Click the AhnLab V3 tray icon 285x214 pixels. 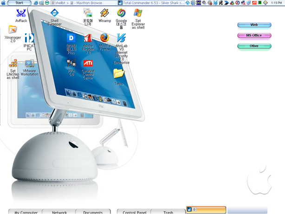[215, 3]
